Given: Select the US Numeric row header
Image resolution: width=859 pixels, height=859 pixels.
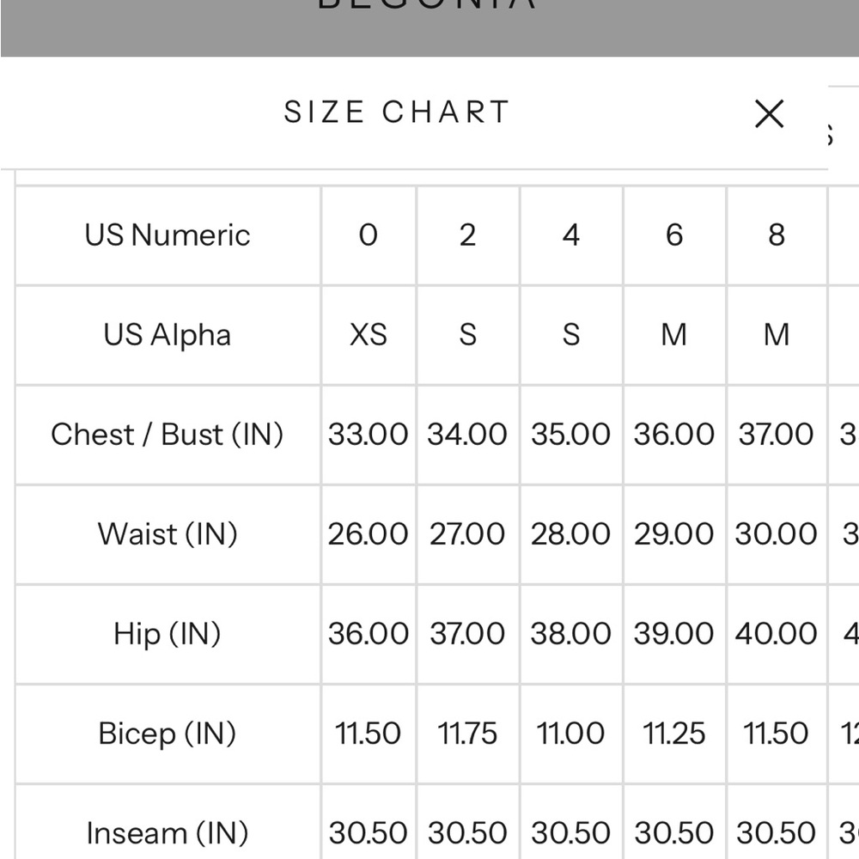Looking at the screenshot, I should (x=168, y=235).
